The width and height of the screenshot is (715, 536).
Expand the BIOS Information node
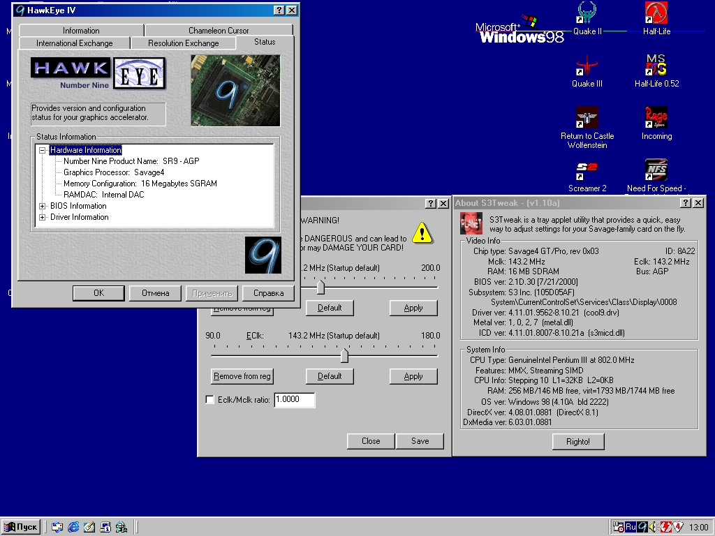[x=43, y=206]
